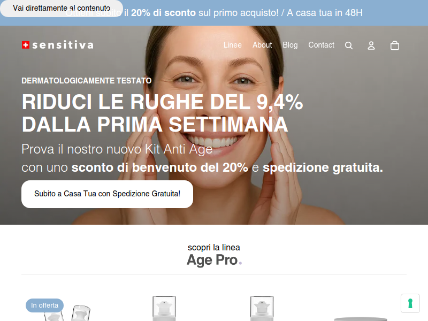Go to the About page

(x=262, y=45)
